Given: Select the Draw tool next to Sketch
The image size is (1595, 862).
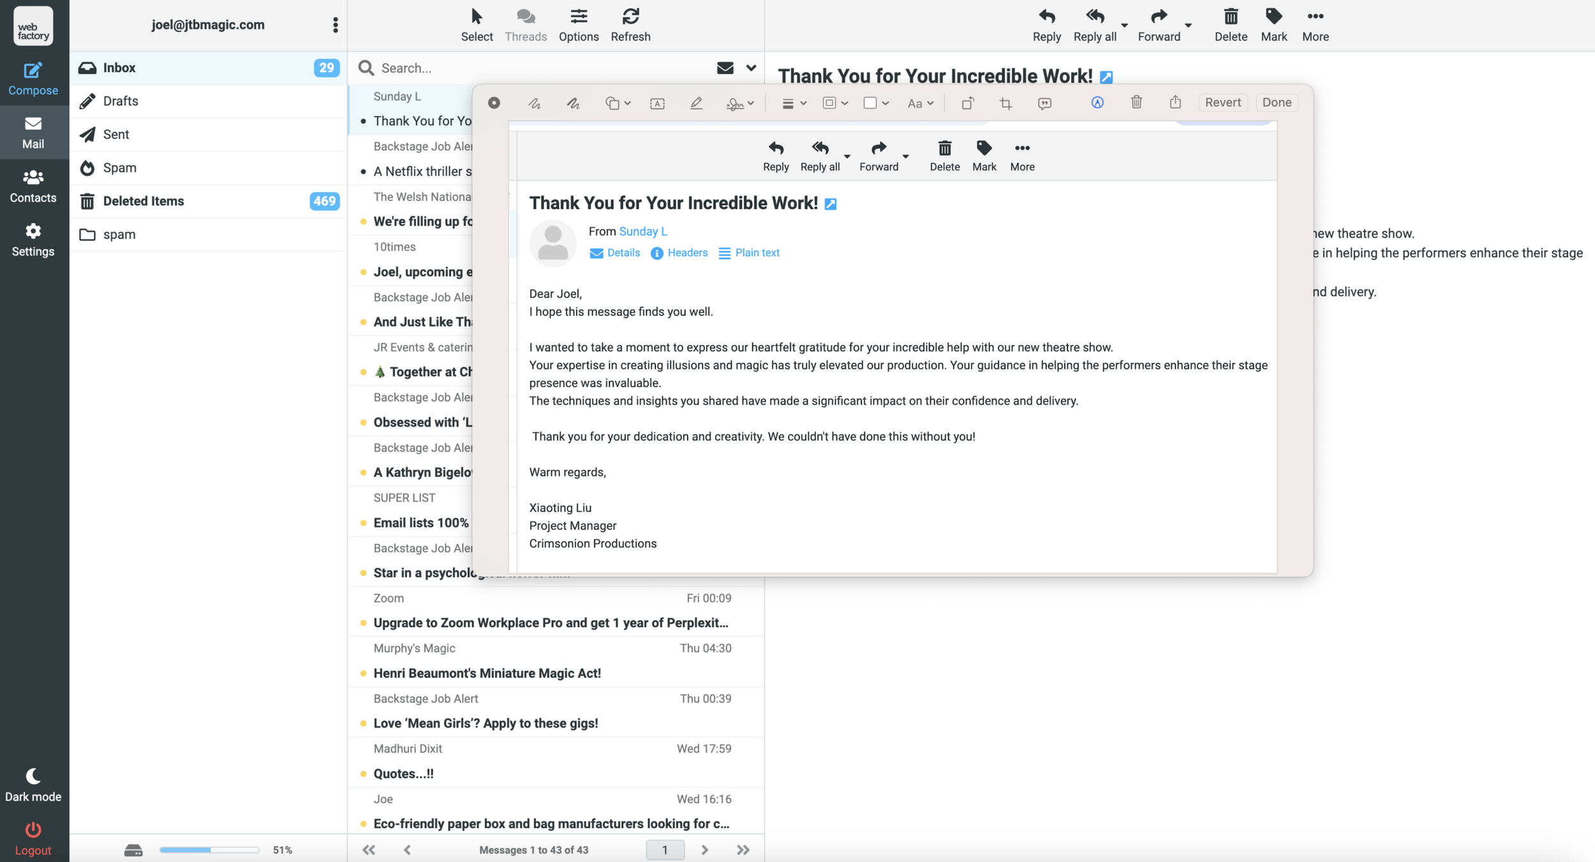Looking at the screenshot, I should point(573,103).
